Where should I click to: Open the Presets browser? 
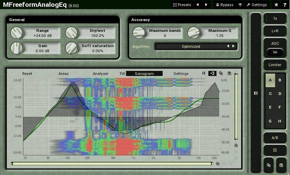coord(182,5)
